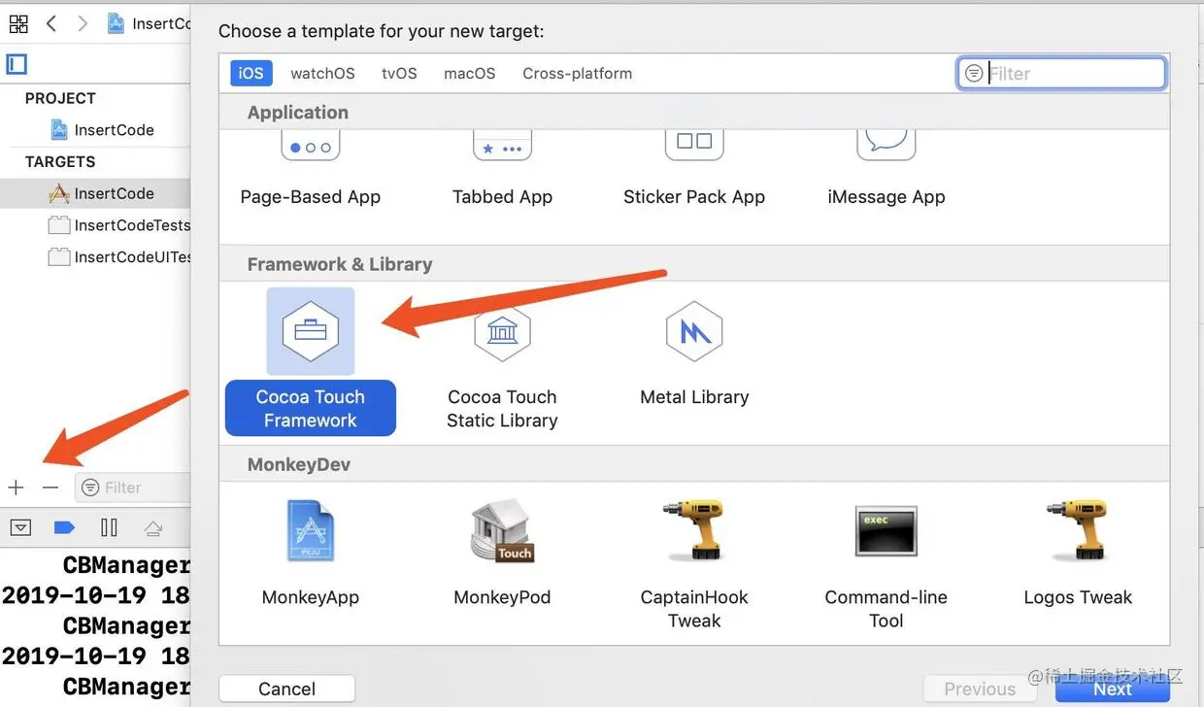Screen dimensions: 1204x707
Task: Hide the debug area toggle icon
Action: coord(20,527)
